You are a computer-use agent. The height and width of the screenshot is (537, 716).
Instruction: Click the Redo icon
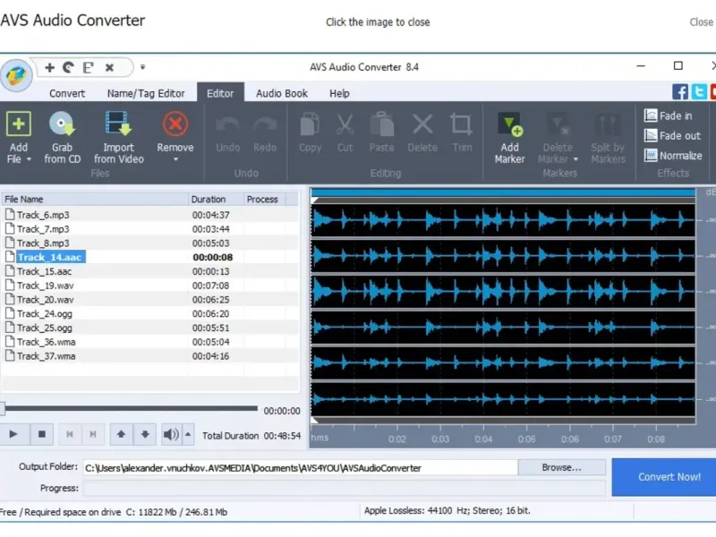(265, 124)
